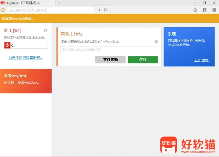The height and width of the screenshot is (157, 219).
Task: Click the 安装AnyDesk heading
Action: point(15,76)
